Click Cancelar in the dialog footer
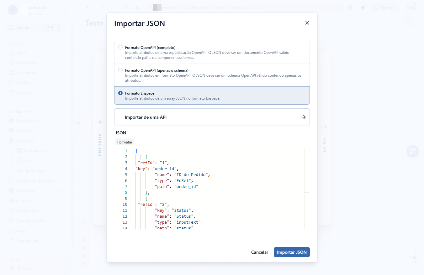Screen dimensions: 424x275 pos(260,252)
